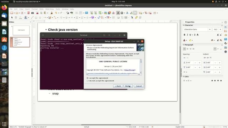Click the Insert Text Box icon
Image resolution: width=228 pixels, height=128 pixels.
pyautogui.click(x=118, y=13)
